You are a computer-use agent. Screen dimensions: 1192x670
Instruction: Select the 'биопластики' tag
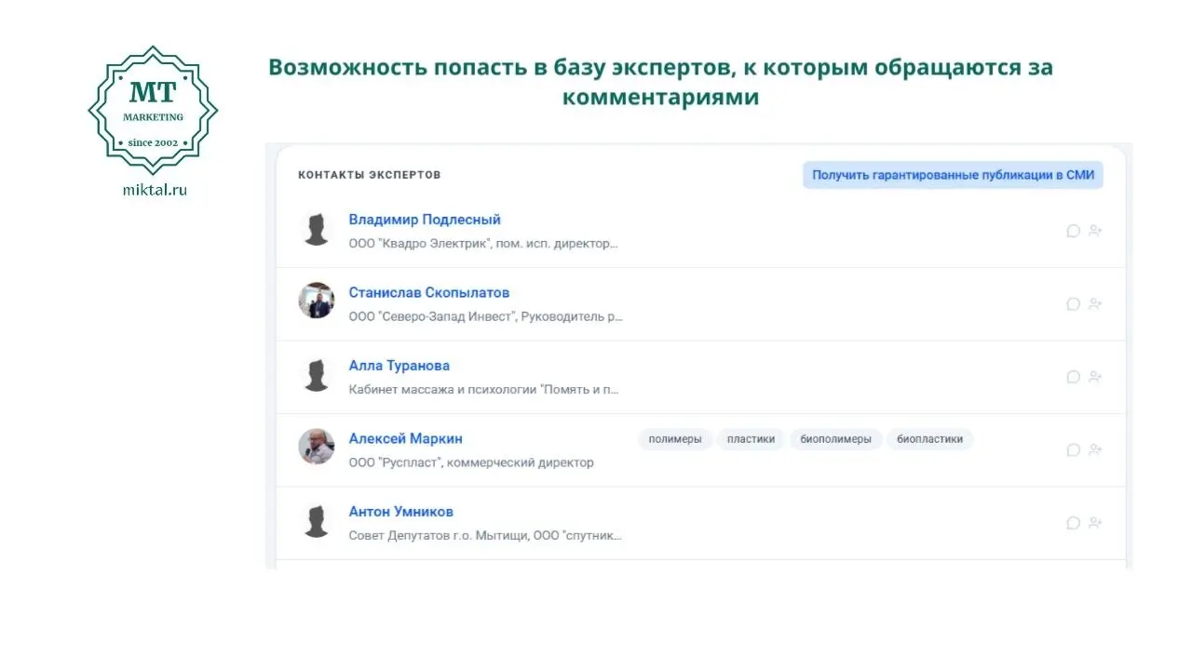(x=929, y=439)
